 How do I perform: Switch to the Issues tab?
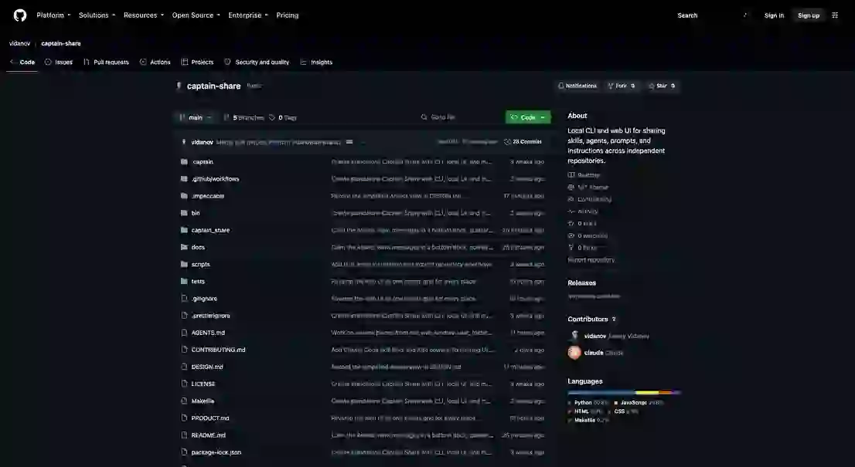(58, 62)
